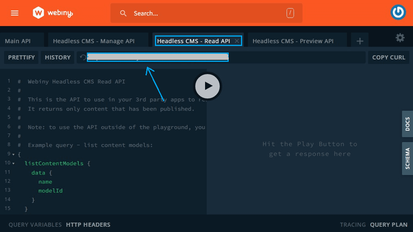
Task: Collapse the query block at line 9
Action: [x=13, y=154]
